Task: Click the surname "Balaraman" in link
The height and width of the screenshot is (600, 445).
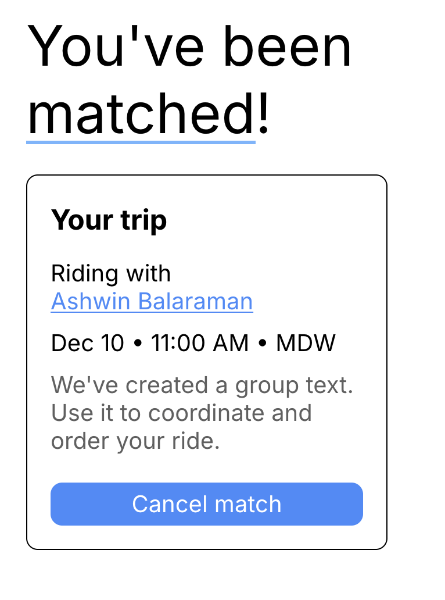Action: [195, 302]
